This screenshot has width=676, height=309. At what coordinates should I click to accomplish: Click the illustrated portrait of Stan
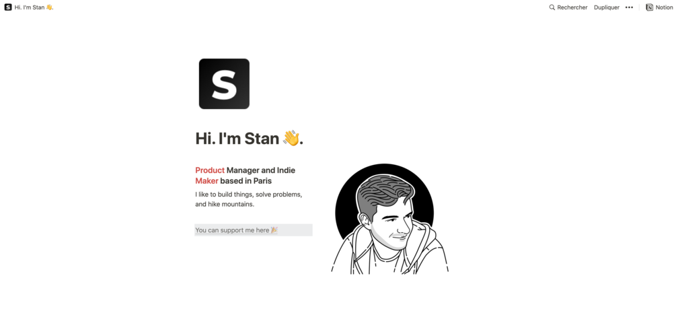tap(389, 224)
